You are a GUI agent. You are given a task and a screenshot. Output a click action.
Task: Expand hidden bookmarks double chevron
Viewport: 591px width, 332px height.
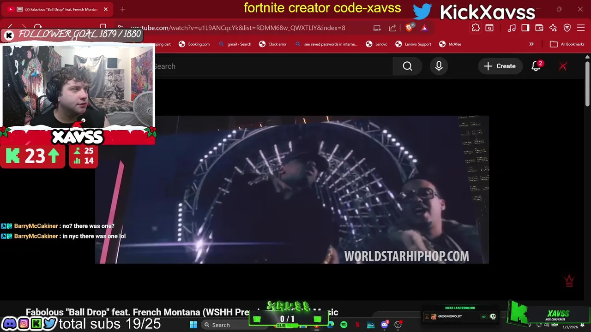pyautogui.click(x=531, y=44)
